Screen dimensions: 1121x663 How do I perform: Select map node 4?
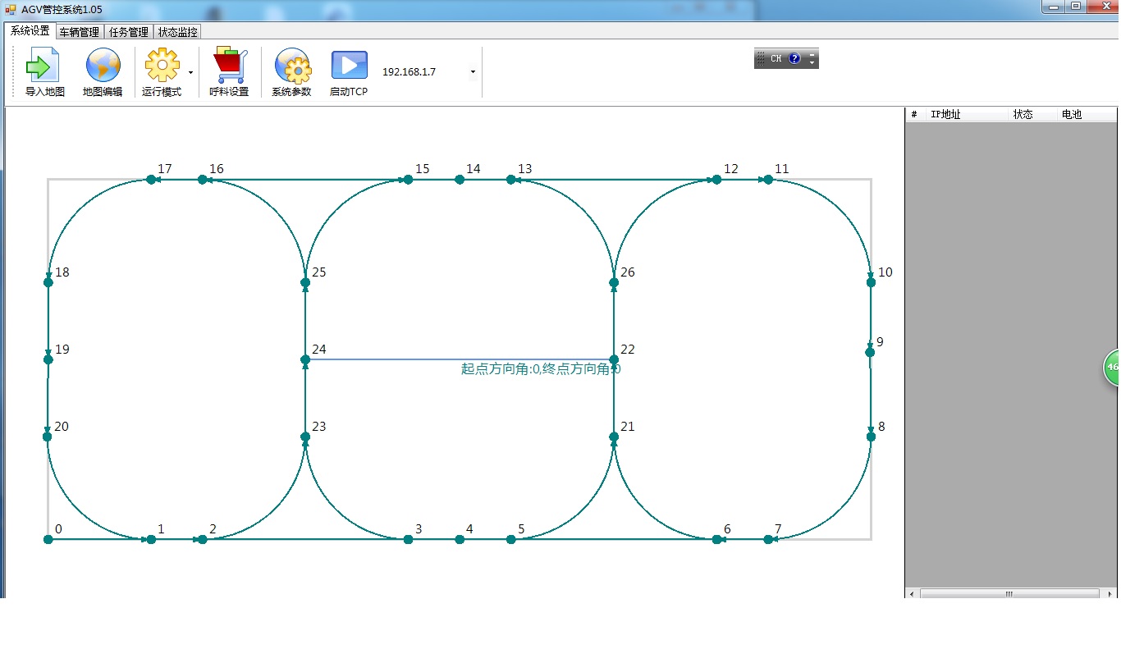point(460,539)
